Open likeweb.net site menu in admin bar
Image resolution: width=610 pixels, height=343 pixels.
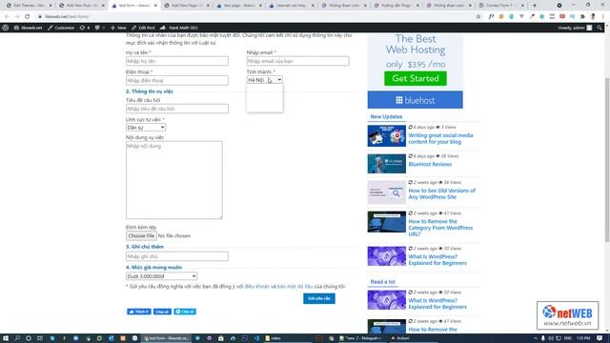[x=28, y=28]
